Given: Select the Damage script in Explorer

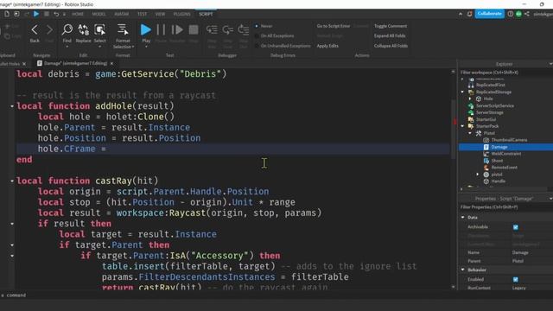Looking at the screenshot, I should (499, 147).
